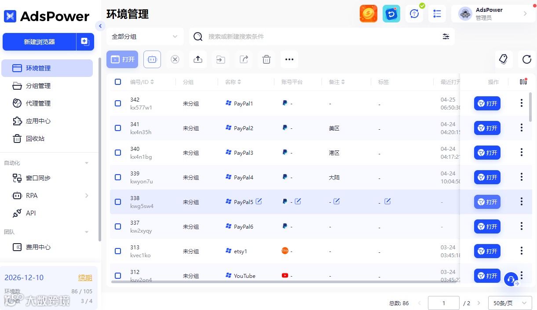
Task: Open search filter settings sliders icon
Action: coord(446,36)
